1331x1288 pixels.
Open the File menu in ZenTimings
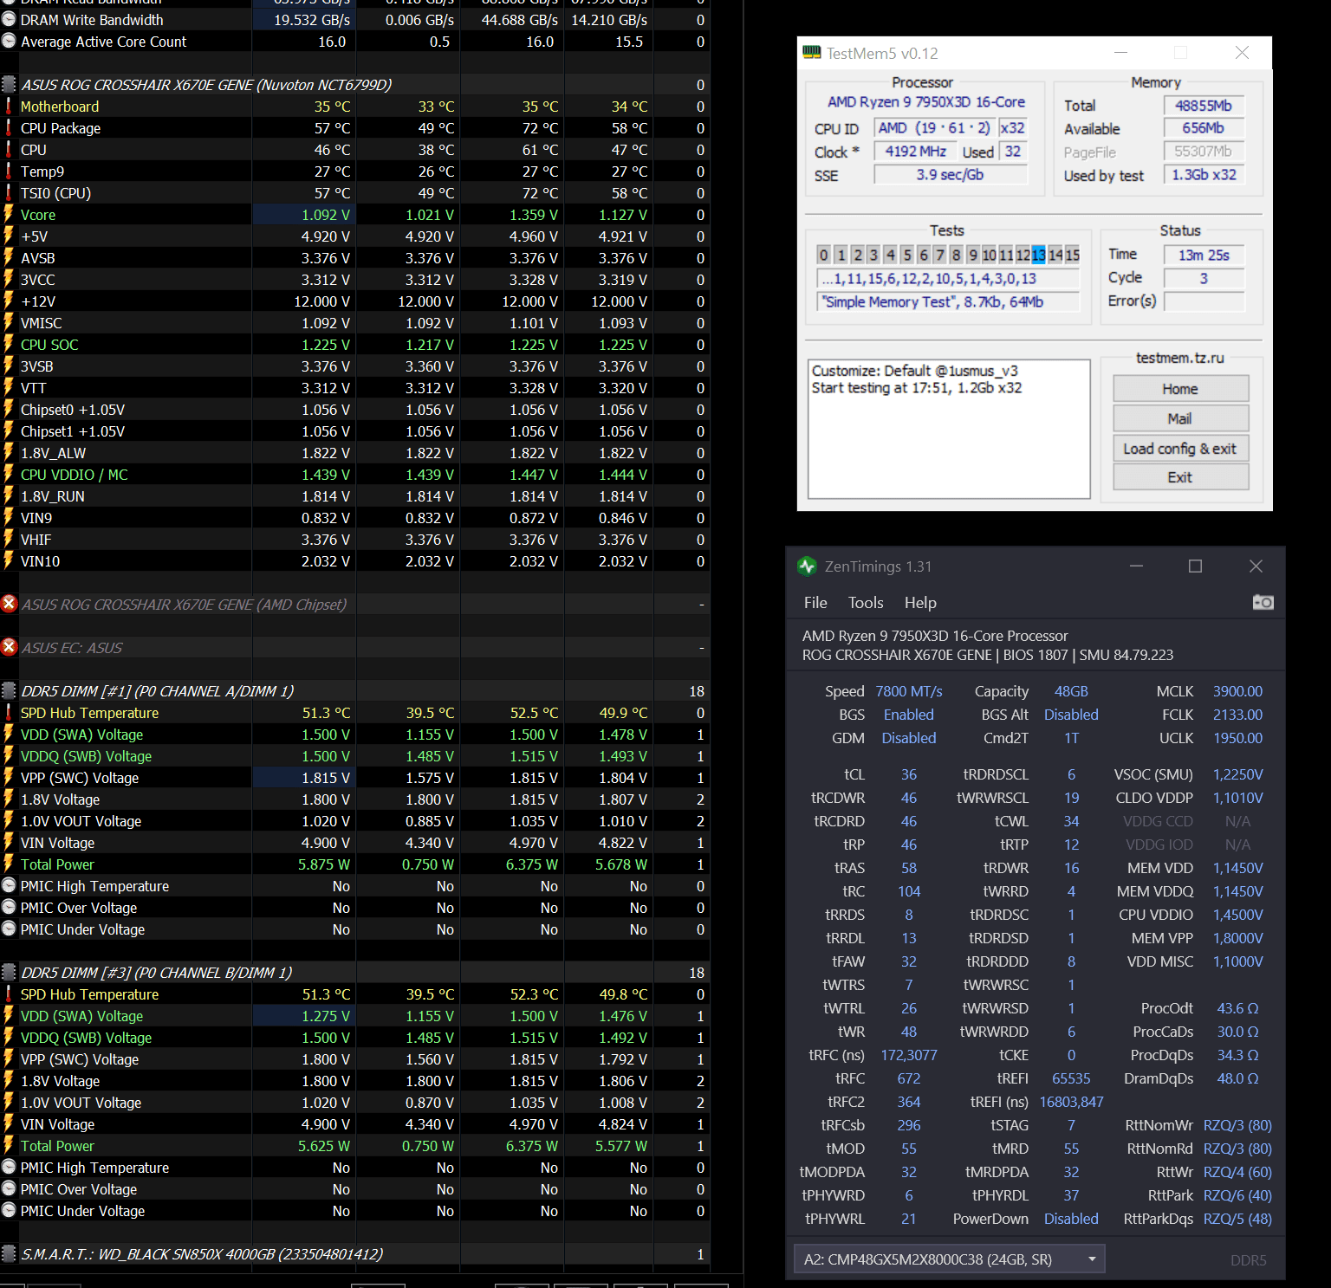tap(815, 603)
